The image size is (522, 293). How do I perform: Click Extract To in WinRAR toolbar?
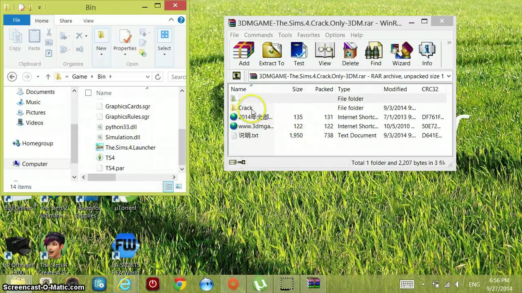[272, 54]
